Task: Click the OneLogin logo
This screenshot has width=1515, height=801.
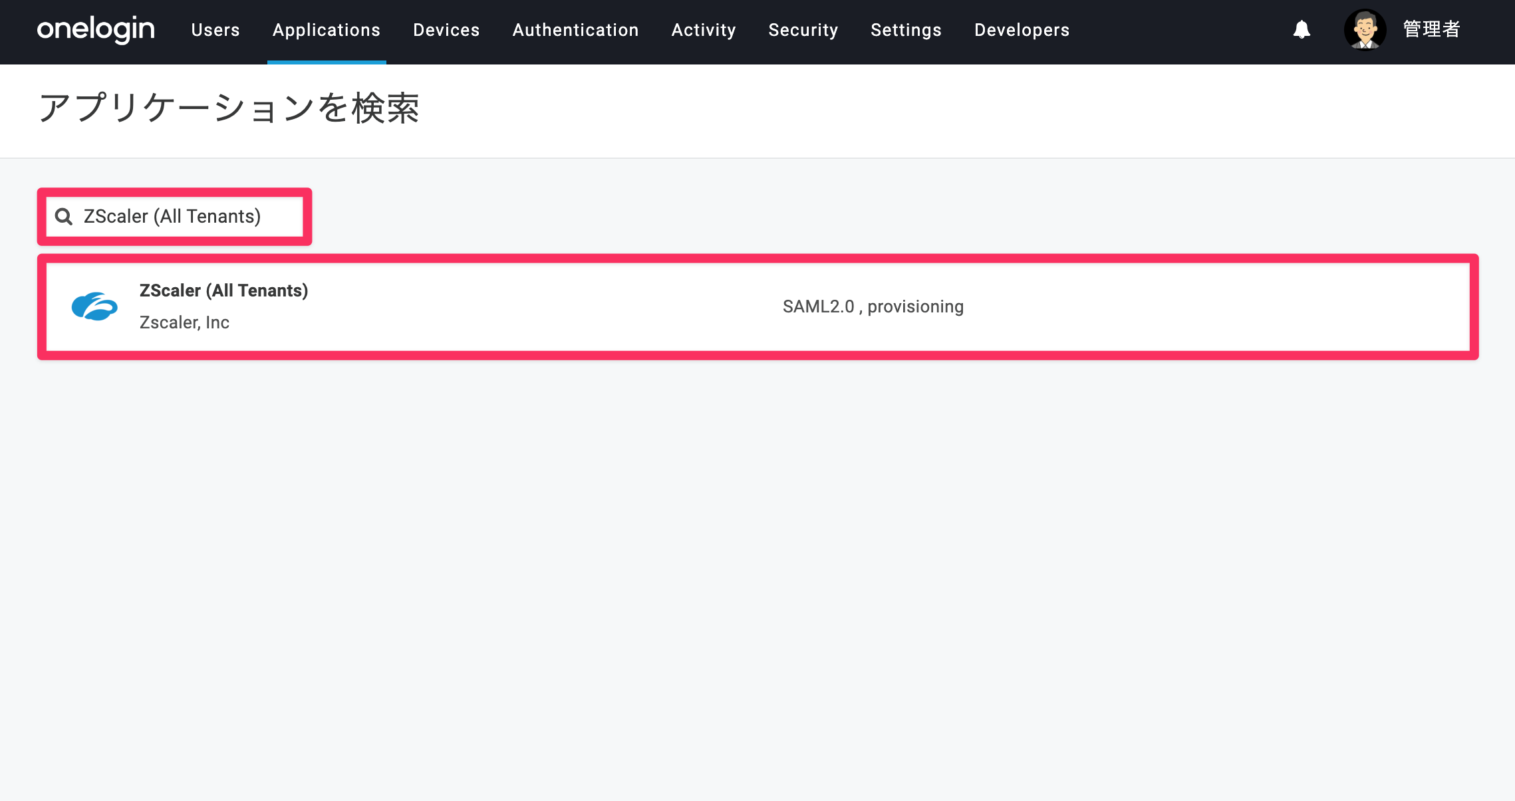Action: pos(96,30)
